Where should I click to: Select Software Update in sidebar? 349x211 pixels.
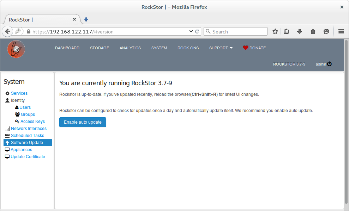tap(28, 143)
